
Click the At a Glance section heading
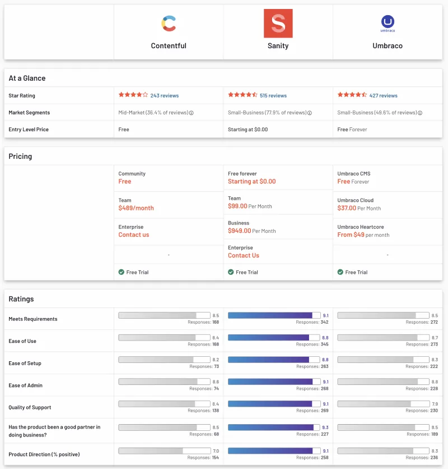point(27,79)
